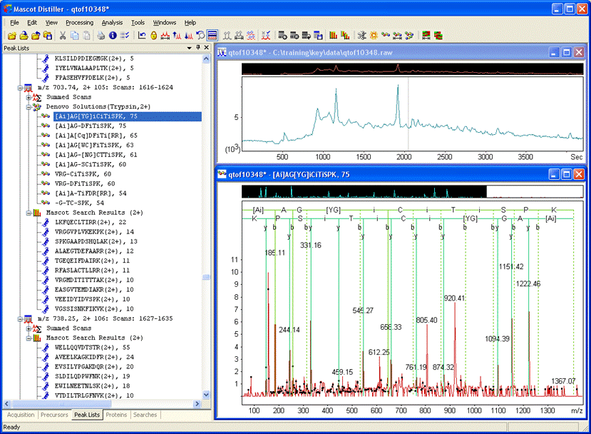Select the [Ai]AG-DFiTiSPK, 75 solution
Viewport: 591px width, 434px height.
pos(91,126)
